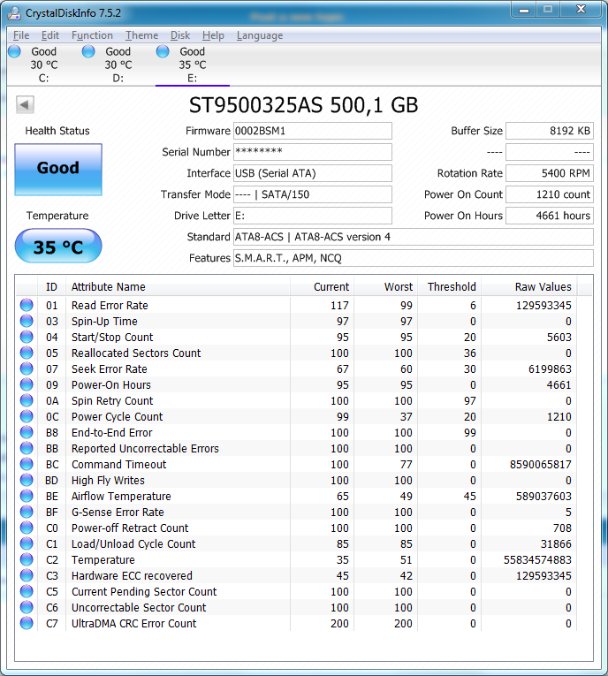
Task: Click status orb for Reallocated Sectors Count
Action: pyautogui.click(x=27, y=353)
